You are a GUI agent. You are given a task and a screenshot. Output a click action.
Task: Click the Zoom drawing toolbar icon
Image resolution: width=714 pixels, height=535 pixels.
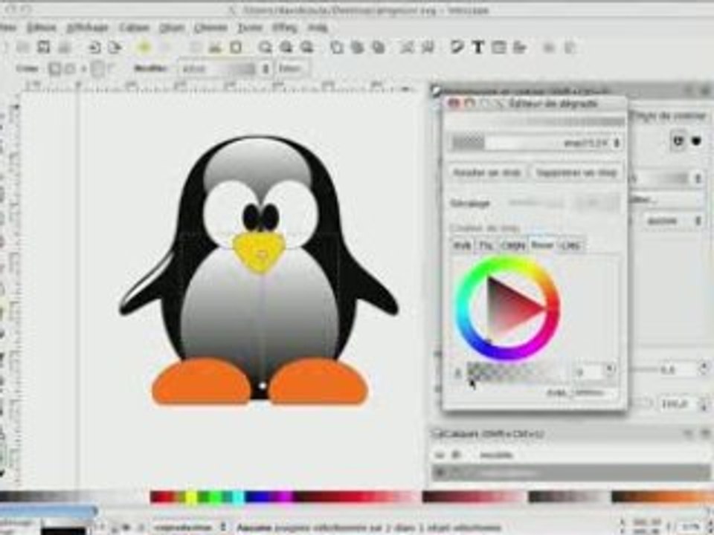pyautogui.click(x=286, y=48)
